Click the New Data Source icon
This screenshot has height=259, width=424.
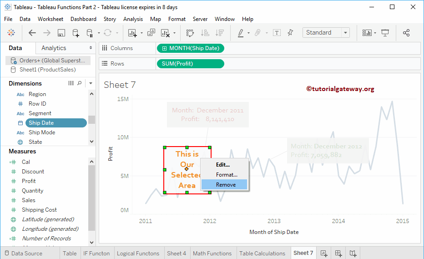tap(76, 33)
